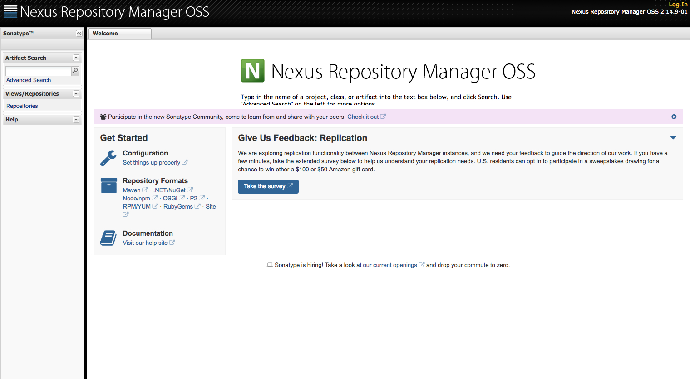Collapse the Give Us Feedback panel
The width and height of the screenshot is (690, 379).
click(x=673, y=137)
